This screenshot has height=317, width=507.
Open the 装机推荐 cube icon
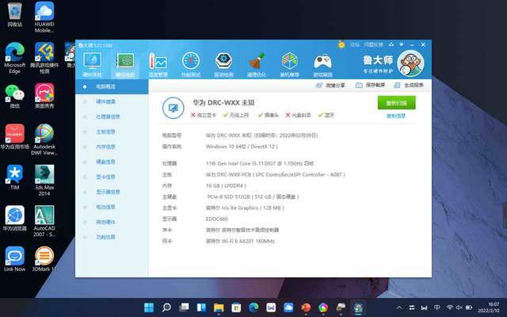click(x=289, y=61)
